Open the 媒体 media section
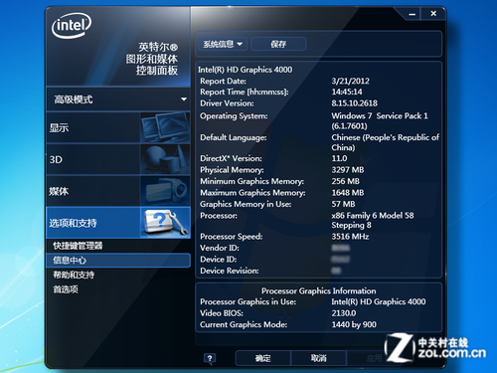The height and width of the screenshot is (373, 497). [x=118, y=191]
